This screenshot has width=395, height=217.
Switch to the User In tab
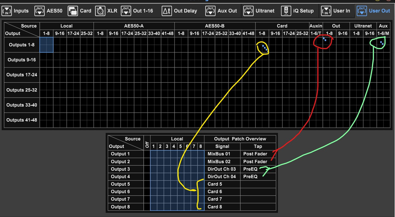tap(336, 11)
